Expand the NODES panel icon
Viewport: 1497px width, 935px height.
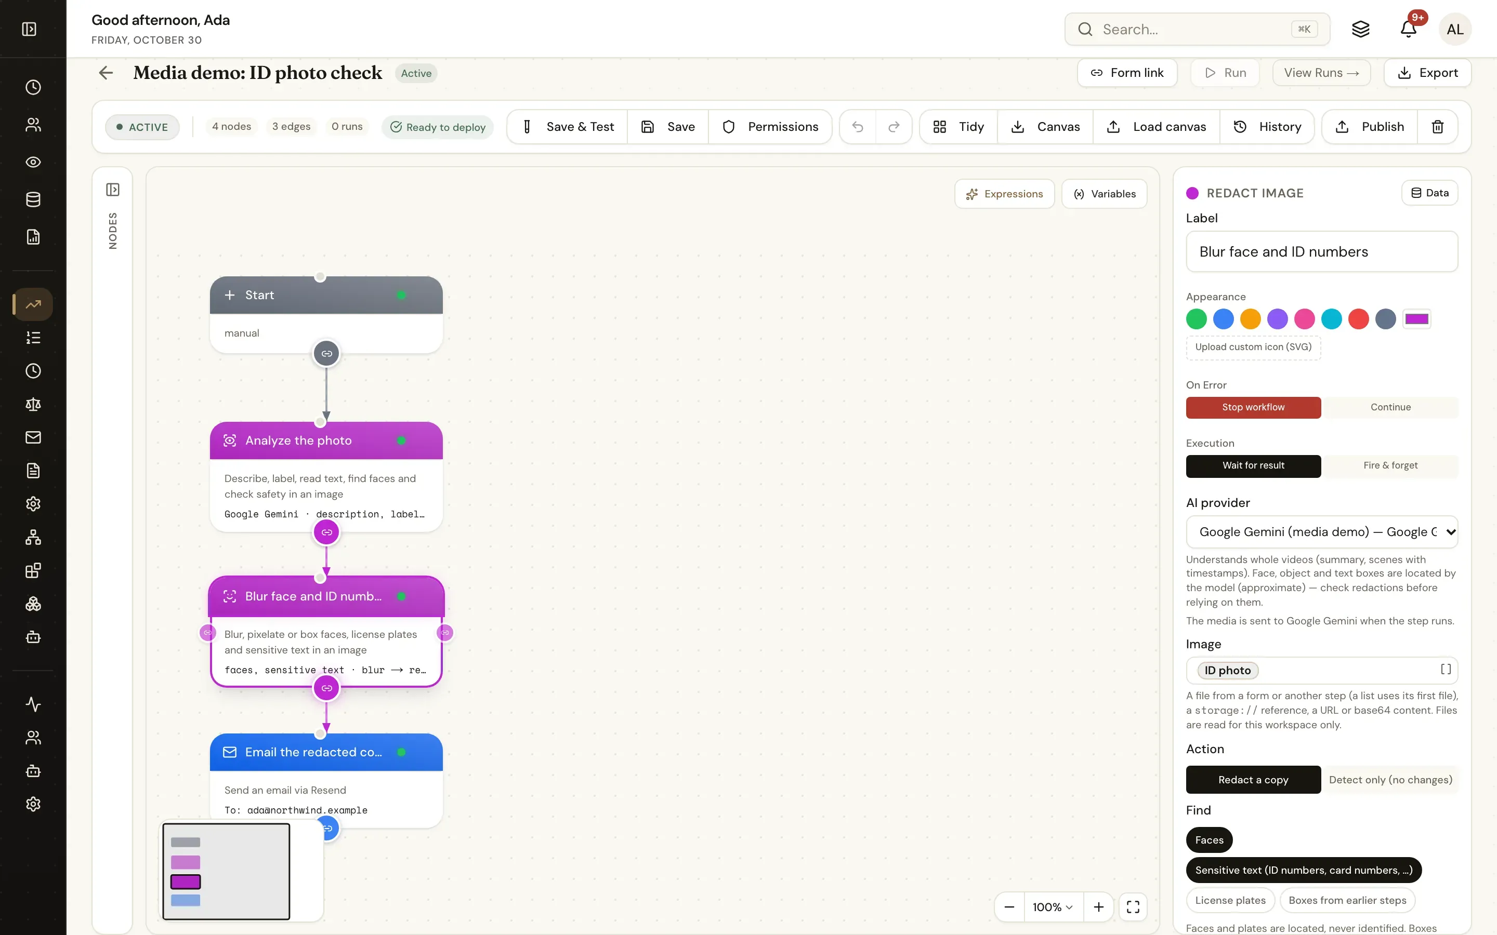(113, 189)
